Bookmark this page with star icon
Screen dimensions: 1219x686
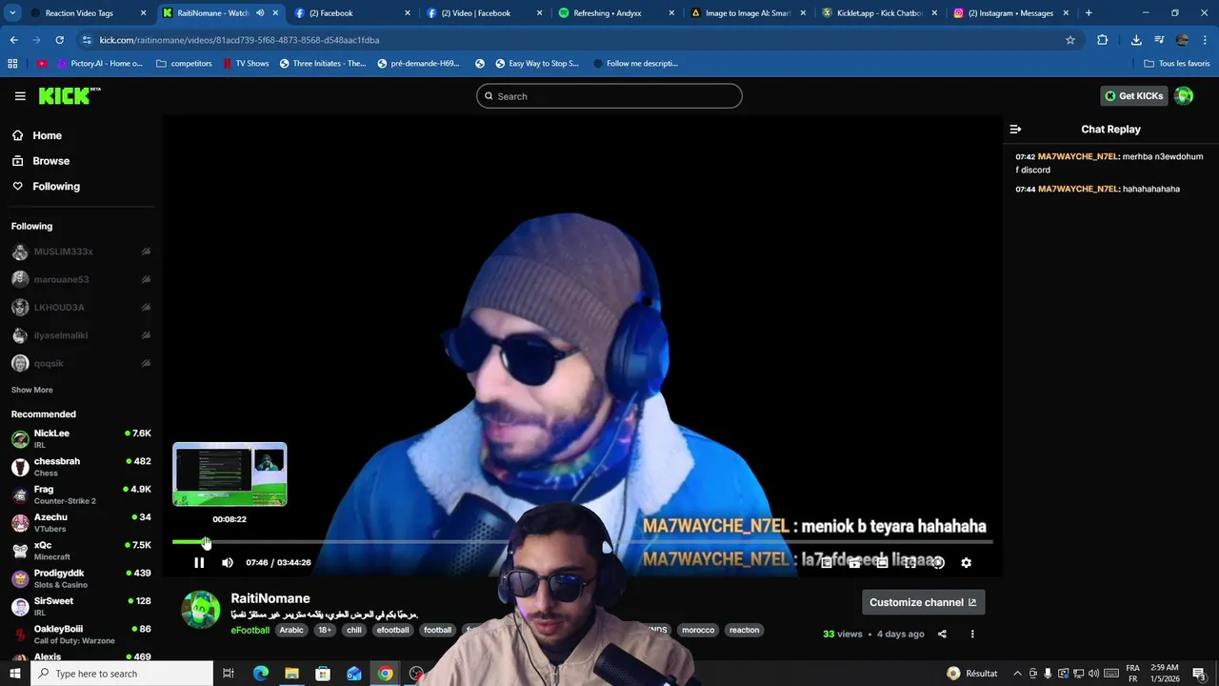1070,40
